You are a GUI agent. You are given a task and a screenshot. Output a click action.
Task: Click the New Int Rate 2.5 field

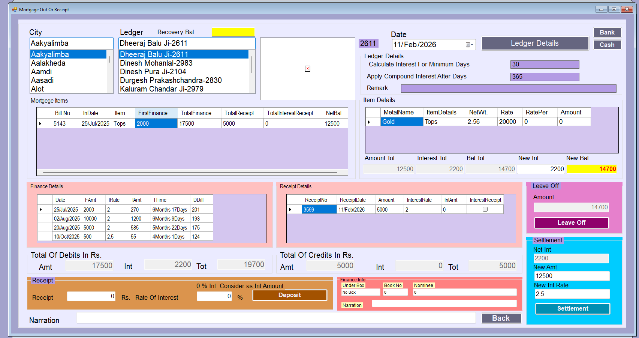click(x=572, y=294)
